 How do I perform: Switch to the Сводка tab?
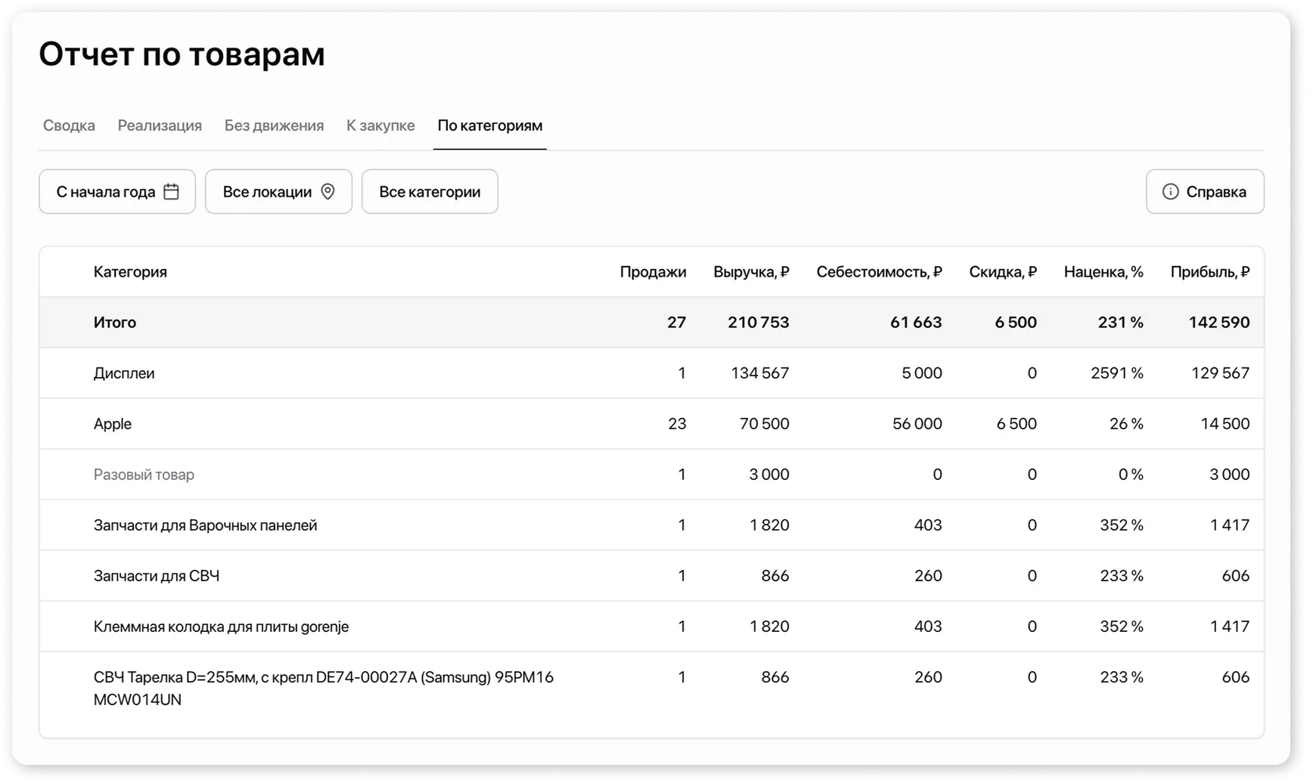pyautogui.click(x=69, y=125)
